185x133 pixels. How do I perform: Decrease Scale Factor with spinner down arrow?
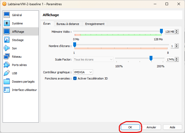point(177,61)
